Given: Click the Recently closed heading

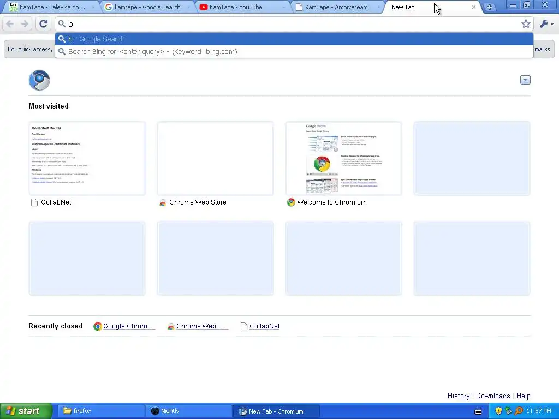Looking at the screenshot, I should pos(56,326).
